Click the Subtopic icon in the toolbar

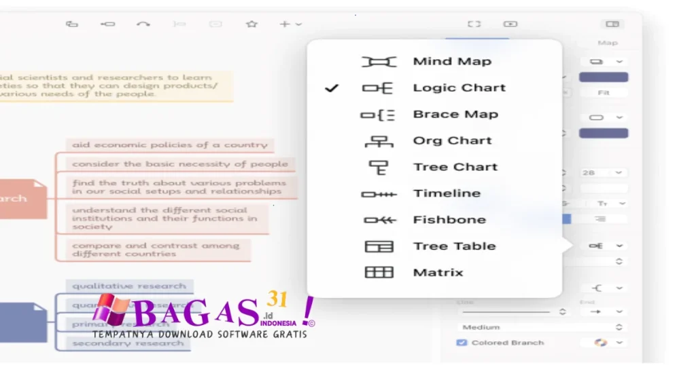[108, 24]
